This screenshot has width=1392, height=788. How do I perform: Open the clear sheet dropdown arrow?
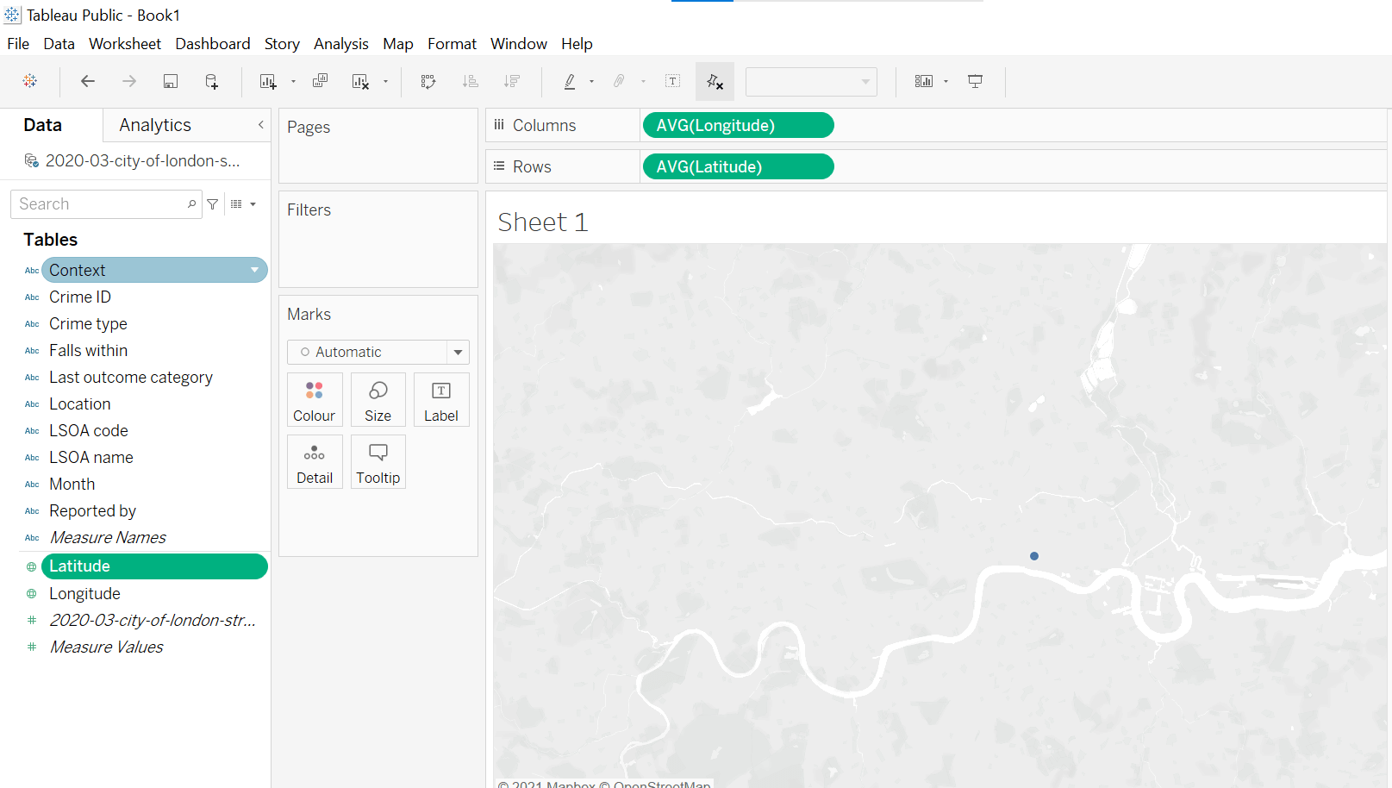click(x=385, y=82)
